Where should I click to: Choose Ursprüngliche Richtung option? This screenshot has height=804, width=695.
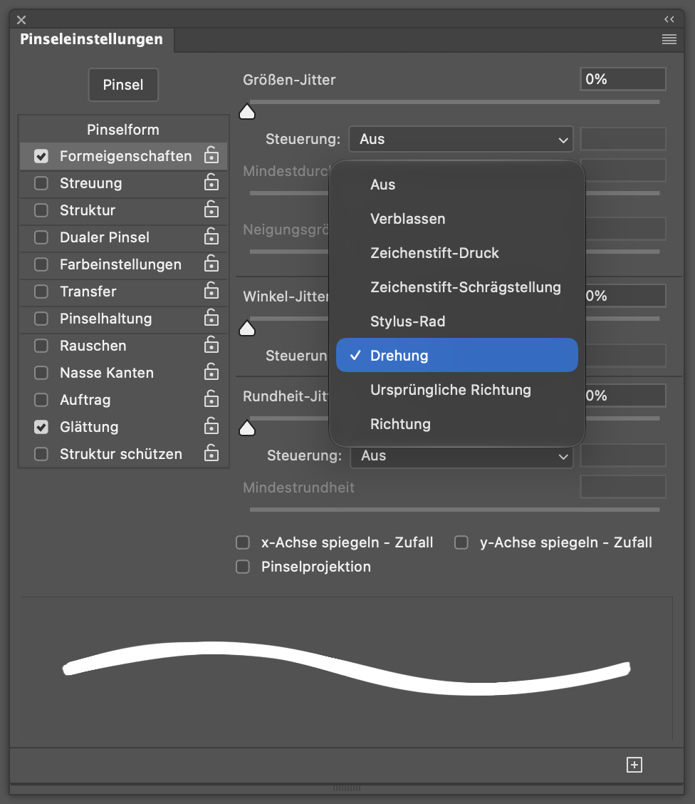[457, 390]
